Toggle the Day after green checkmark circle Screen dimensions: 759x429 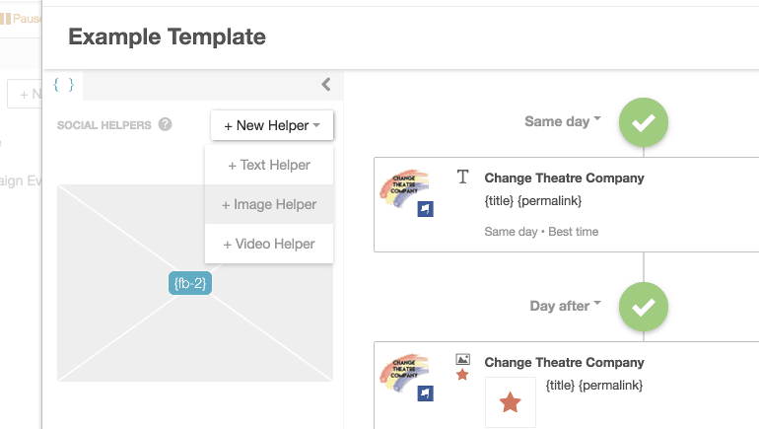point(644,306)
